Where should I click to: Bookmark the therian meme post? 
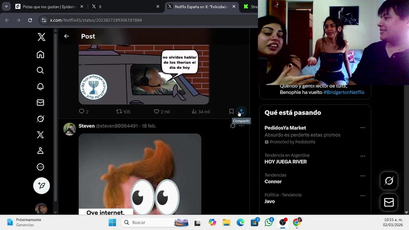click(231, 111)
